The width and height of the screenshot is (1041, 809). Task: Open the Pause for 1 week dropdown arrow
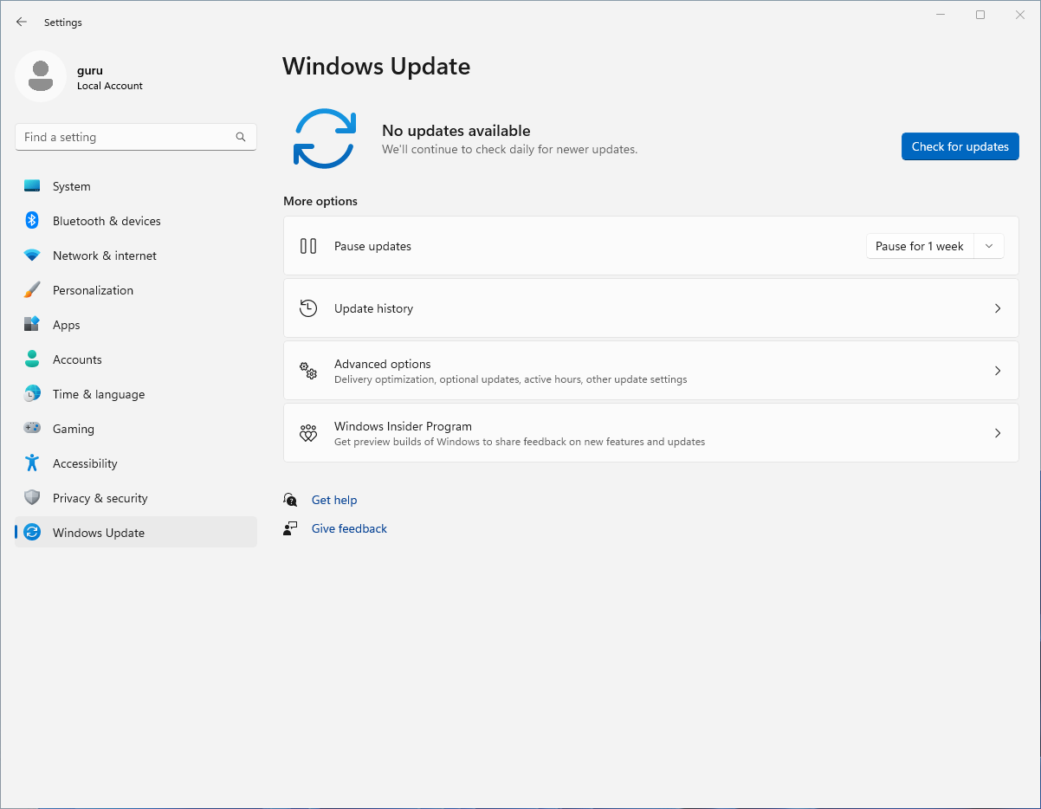pos(989,246)
